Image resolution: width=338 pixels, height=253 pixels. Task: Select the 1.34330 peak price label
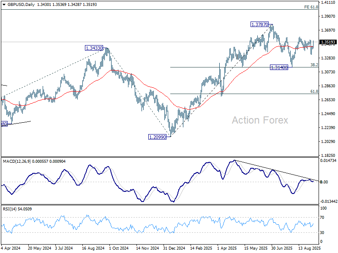(x=94, y=48)
